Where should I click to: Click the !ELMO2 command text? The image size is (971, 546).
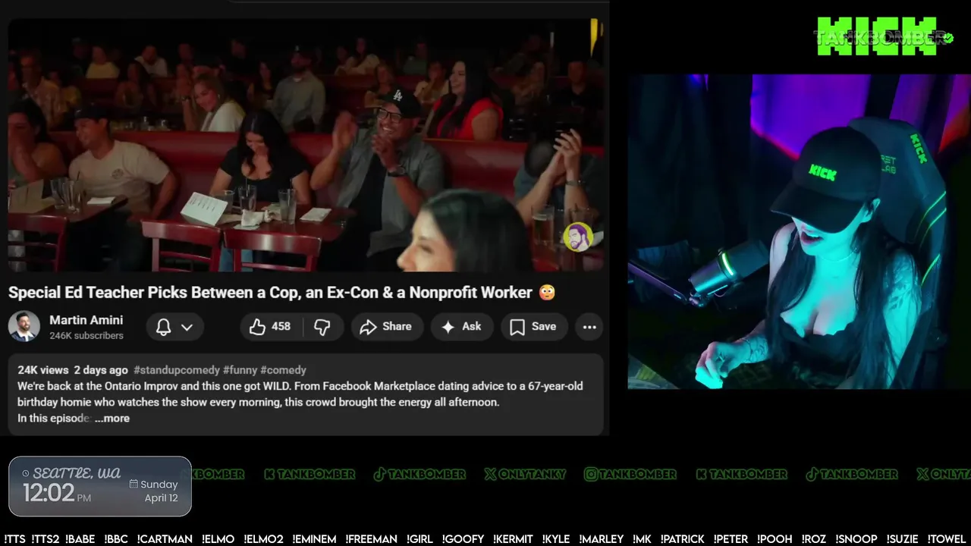[263, 539]
